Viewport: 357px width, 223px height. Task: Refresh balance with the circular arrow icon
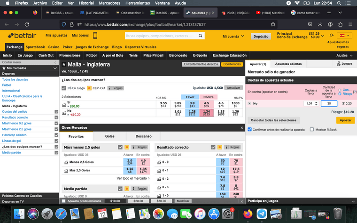[x=332, y=35]
